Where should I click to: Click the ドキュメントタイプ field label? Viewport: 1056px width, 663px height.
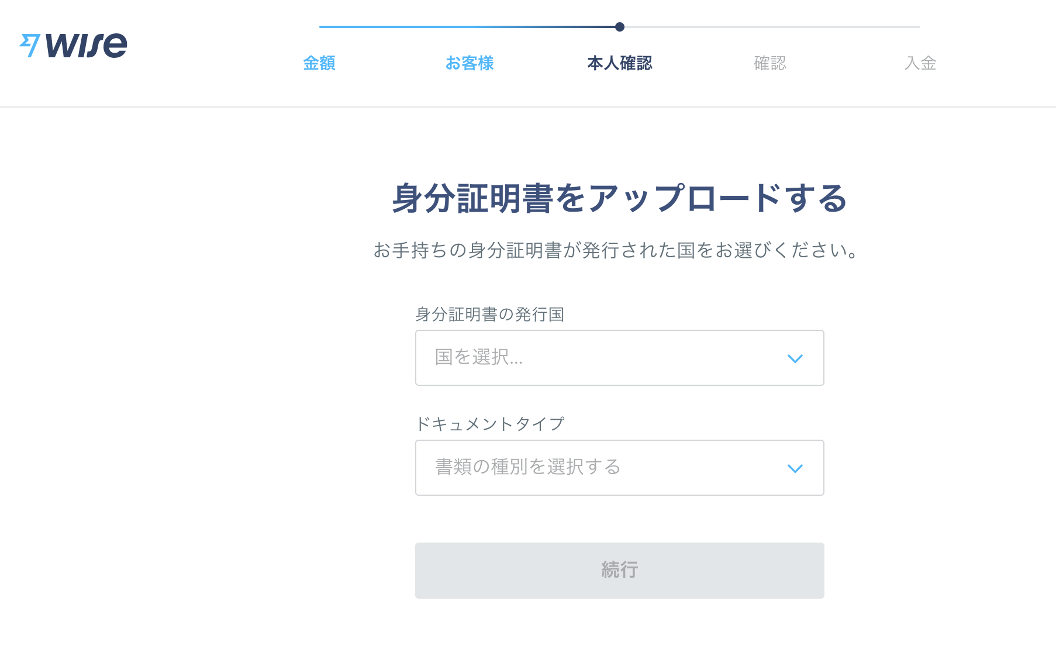(x=489, y=424)
